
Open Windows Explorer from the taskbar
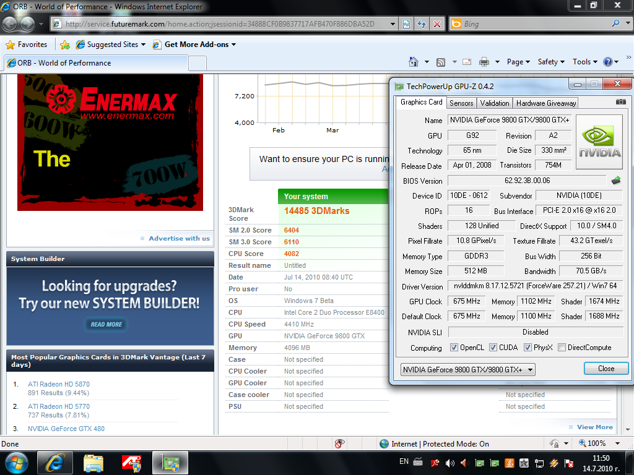coord(93,463)
